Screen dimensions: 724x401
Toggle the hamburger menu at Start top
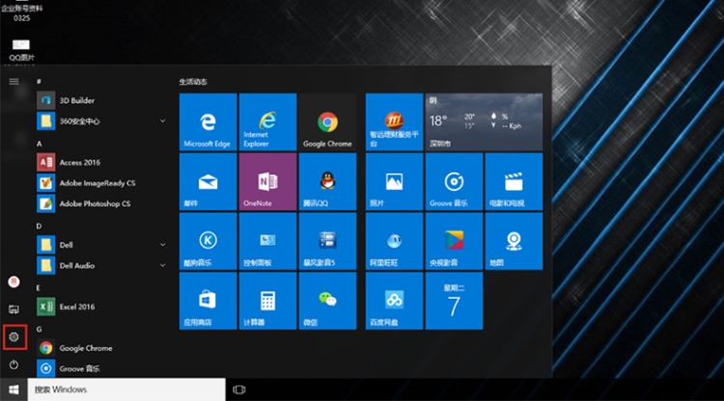tap(14, 82)
